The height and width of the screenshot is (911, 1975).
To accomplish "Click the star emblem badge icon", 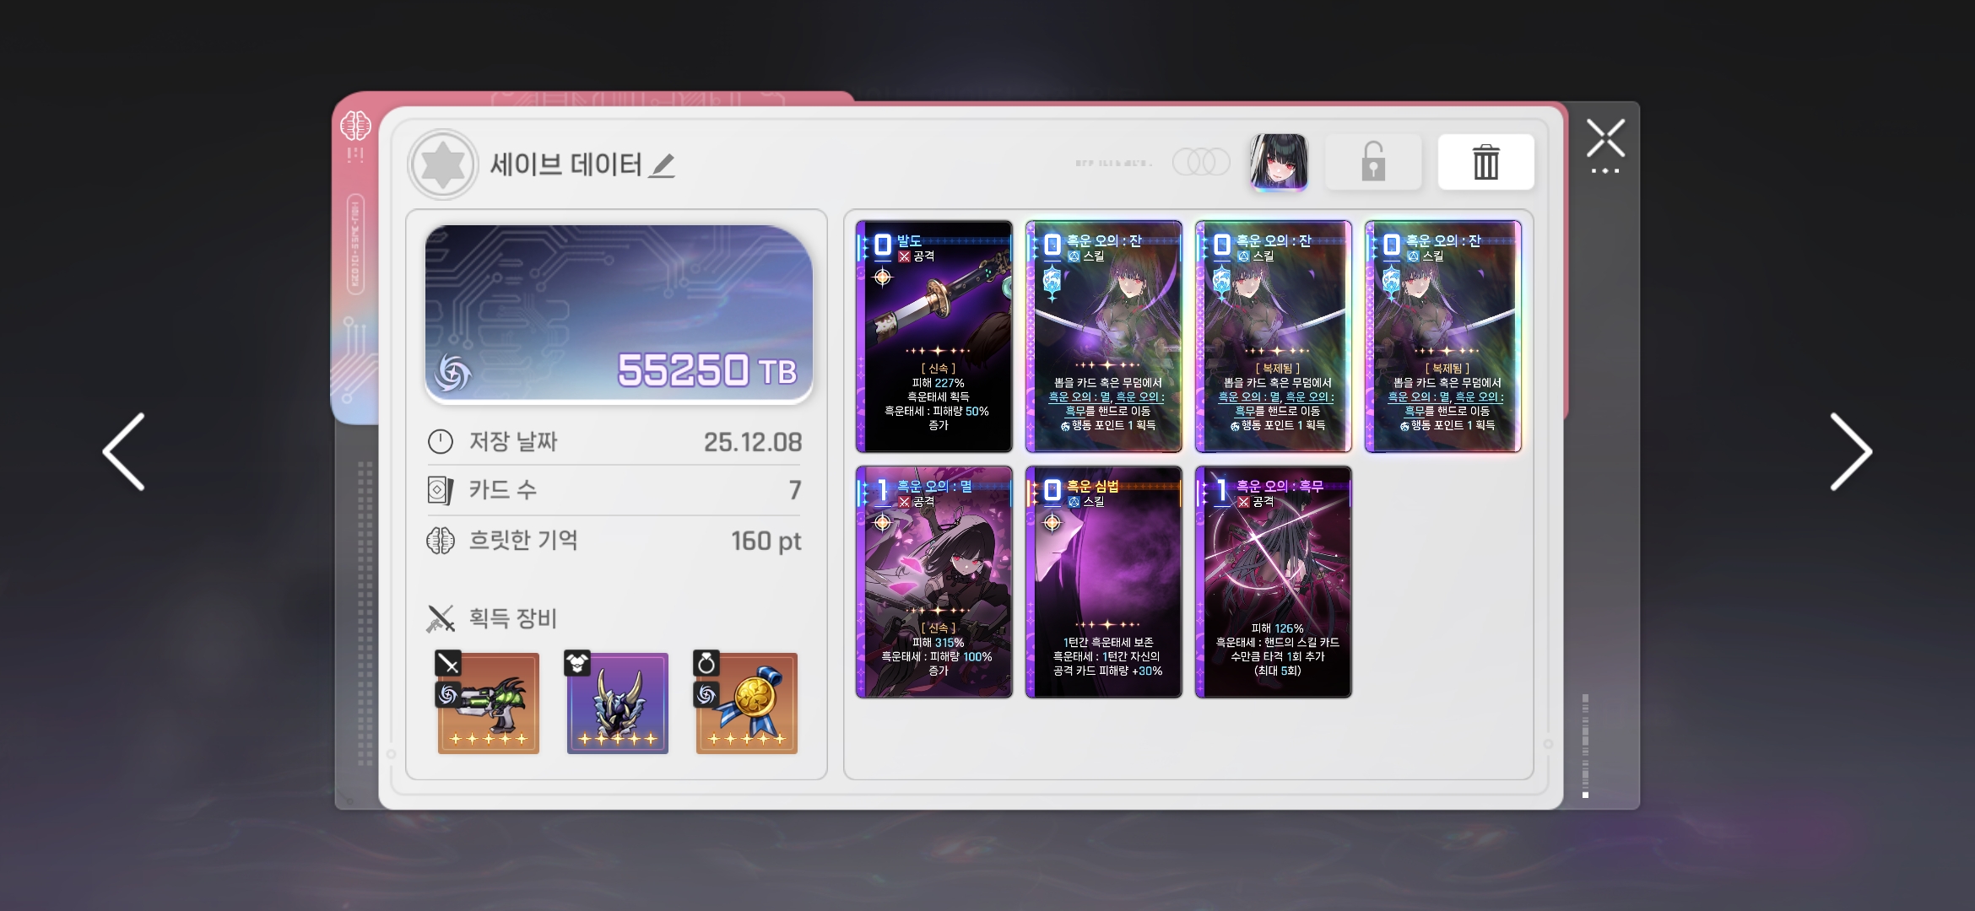I will click(x=443, y=164).
